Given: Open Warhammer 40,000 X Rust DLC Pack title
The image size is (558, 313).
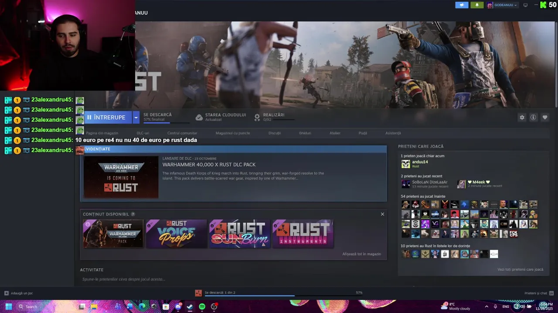Looking at the screenshot, I should pos(209,165).
